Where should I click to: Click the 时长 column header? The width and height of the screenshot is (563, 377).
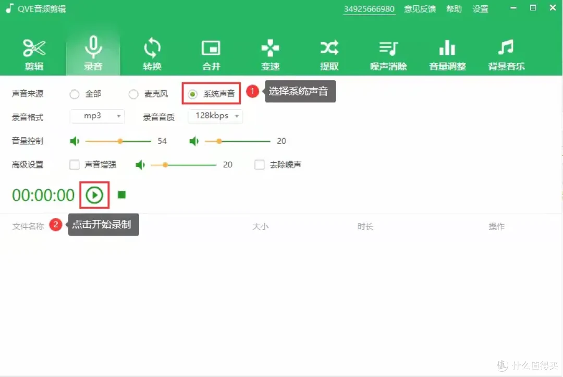pos(365,226)
